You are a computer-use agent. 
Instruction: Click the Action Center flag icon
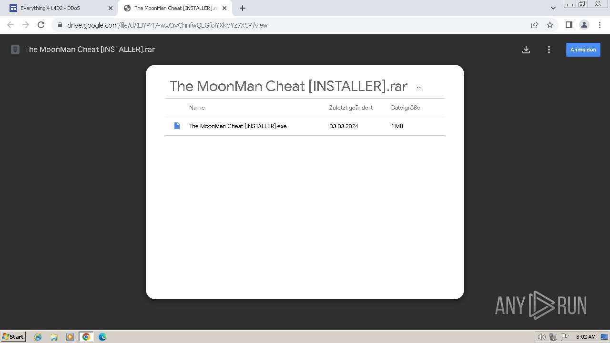[565, 337]
